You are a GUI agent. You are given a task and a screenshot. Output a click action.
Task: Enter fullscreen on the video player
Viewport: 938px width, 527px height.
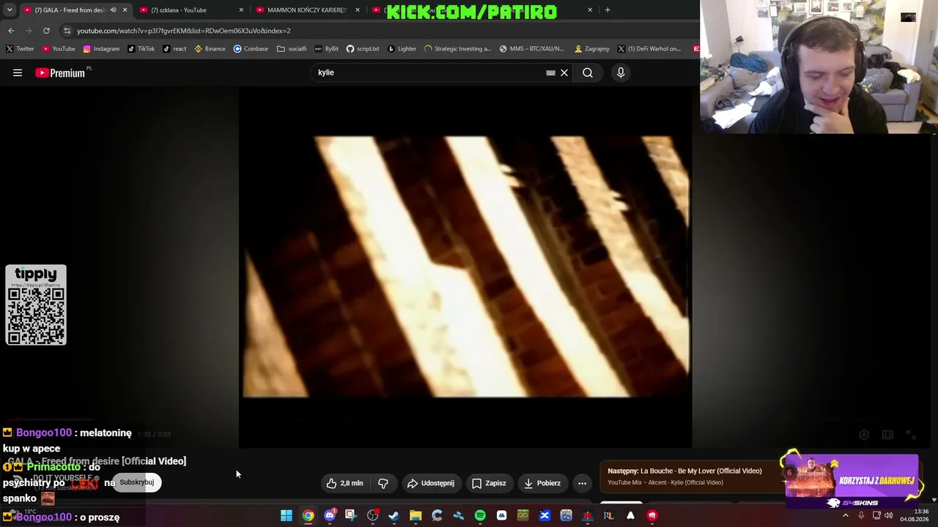pyautogui.click(x=911, y=435)
